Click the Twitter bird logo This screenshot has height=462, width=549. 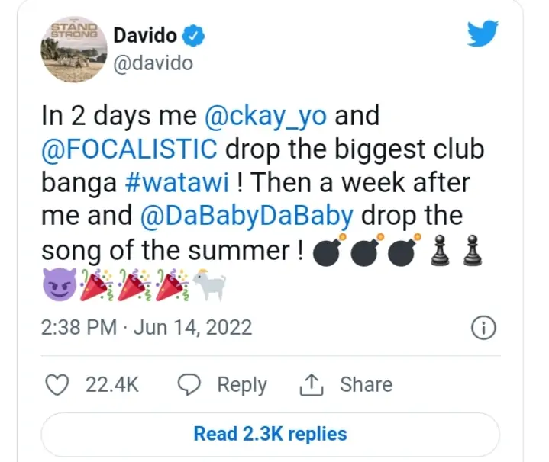[482, 34]
